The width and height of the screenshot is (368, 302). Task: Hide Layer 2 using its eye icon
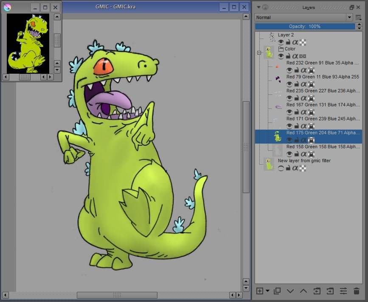coord(281,42)
